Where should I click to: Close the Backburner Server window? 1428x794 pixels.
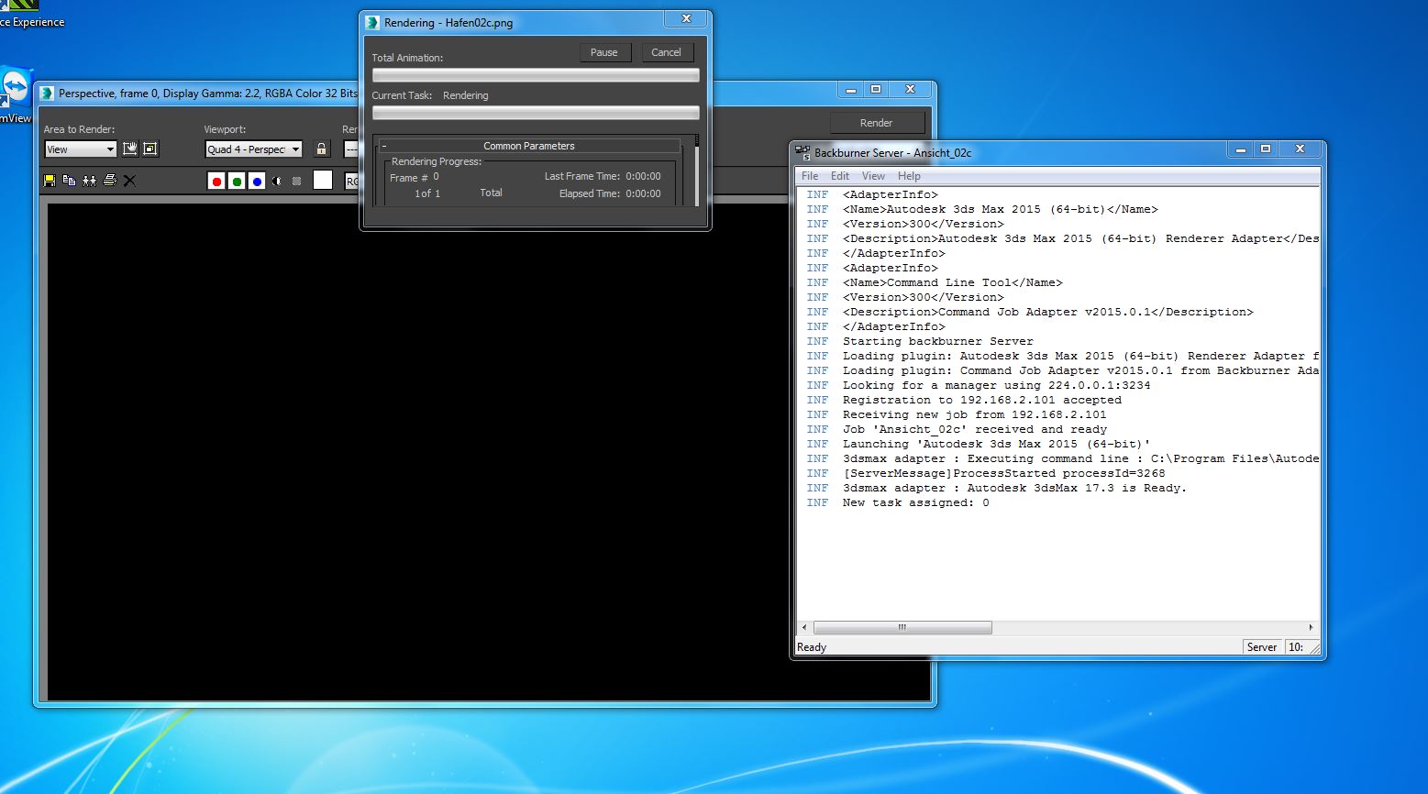pos(1300,149)
